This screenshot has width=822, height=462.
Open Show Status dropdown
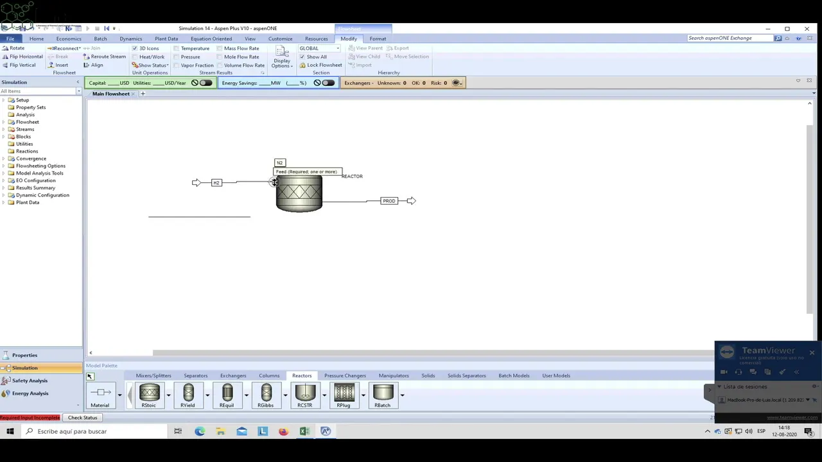150,65
